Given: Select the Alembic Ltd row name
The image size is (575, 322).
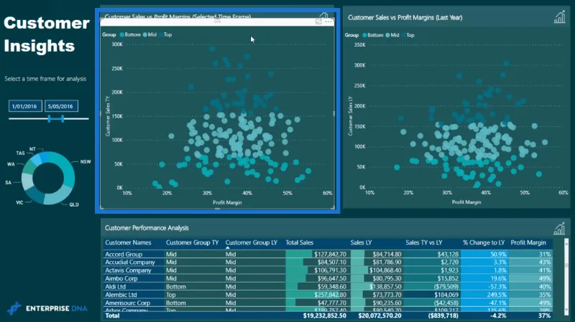Looking at the screenshot, I should tap(121, 295).
